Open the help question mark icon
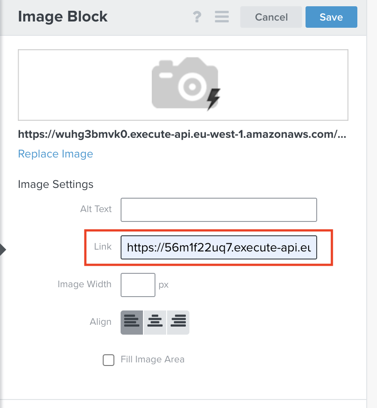The height and width of the screenshot is (408, 377). coord(197,17)
